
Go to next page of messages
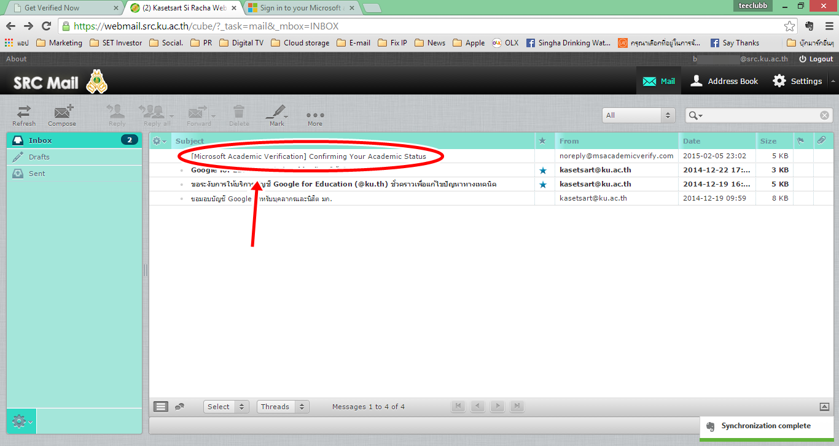click(x=498, y=406)
